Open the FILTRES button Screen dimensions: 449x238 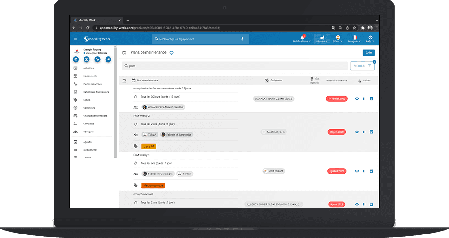point(362,66)
